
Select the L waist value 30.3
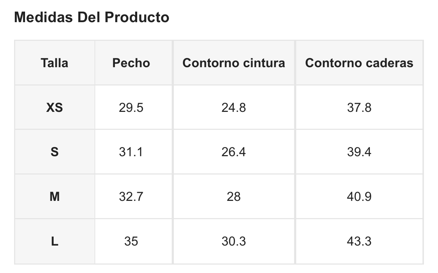pos(233,241)
